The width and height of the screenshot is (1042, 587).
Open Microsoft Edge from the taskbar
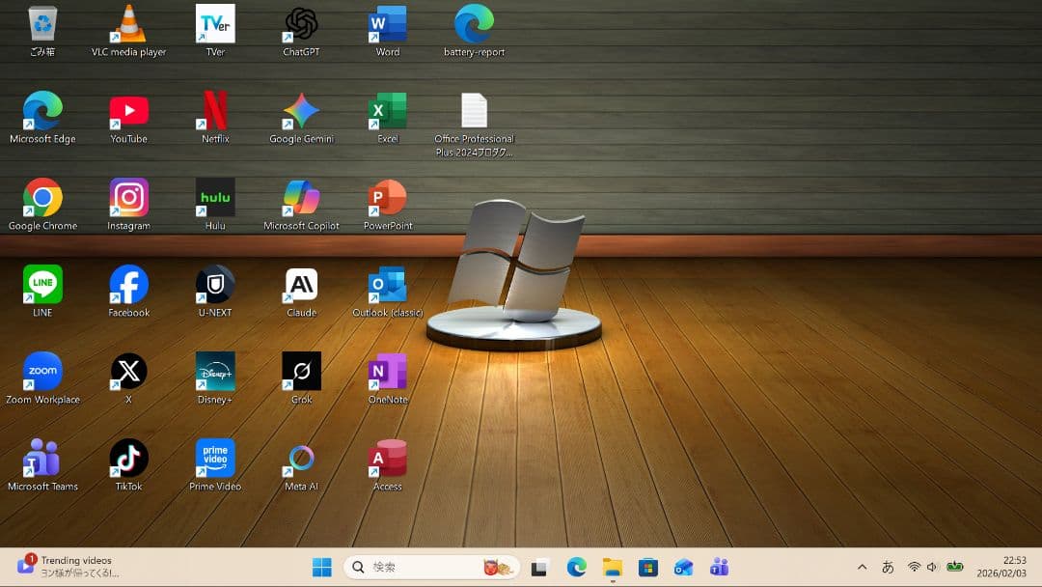(x=576, y=567)
